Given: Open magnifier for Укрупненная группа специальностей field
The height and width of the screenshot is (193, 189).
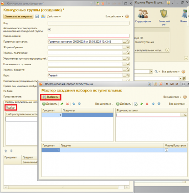Looking at the screenshot, I should 128,58.
